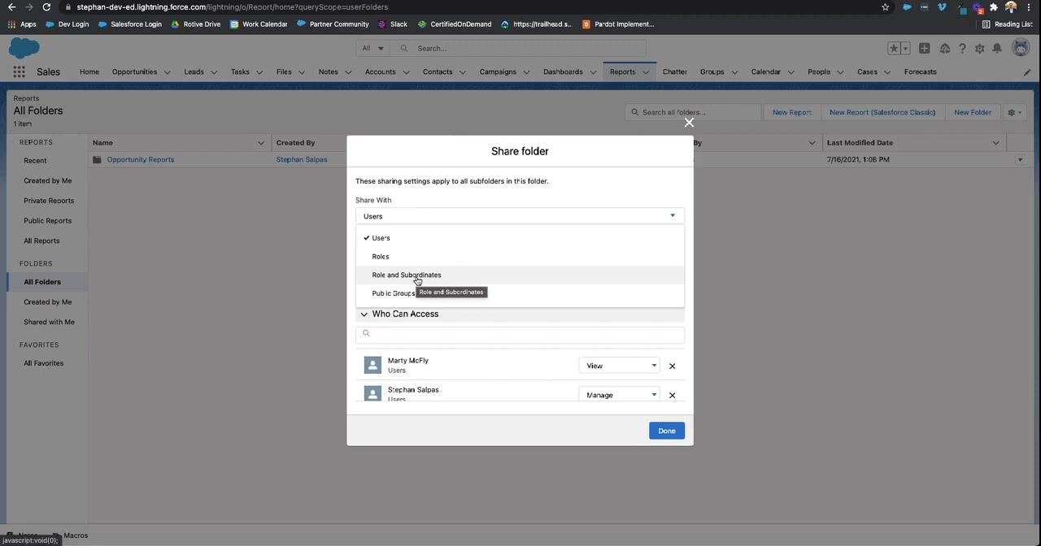1041x546 pixels.
Task: Open Last Modified Date column menu
Action: (x=995, y=143)
